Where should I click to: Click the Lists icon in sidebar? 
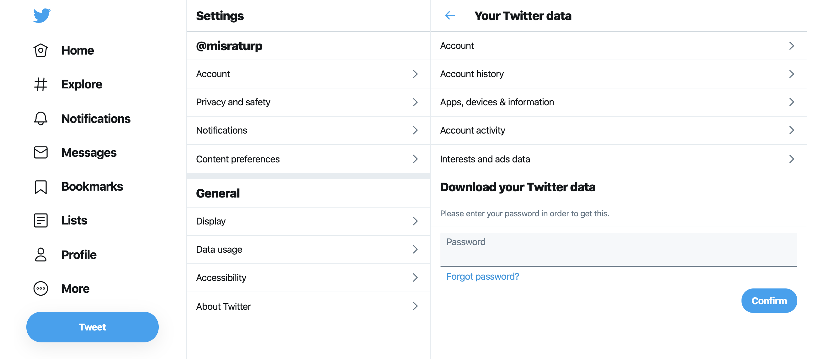pos(41,220)
